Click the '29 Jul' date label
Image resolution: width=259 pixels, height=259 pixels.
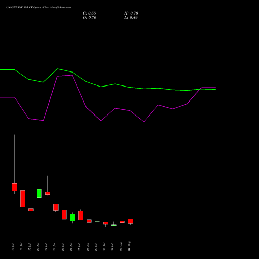click(x=96, y=247)
